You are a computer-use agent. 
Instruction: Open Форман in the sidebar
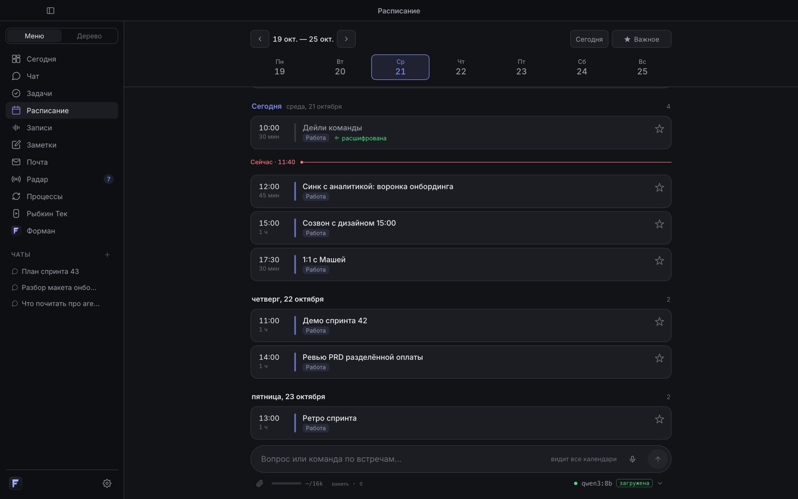click(62, 231)
